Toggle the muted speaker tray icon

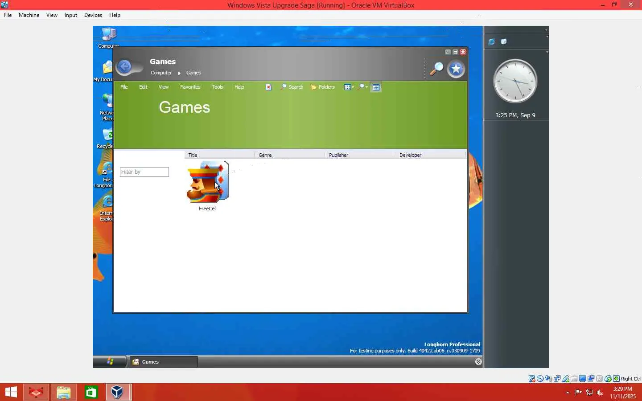point(600,393)
